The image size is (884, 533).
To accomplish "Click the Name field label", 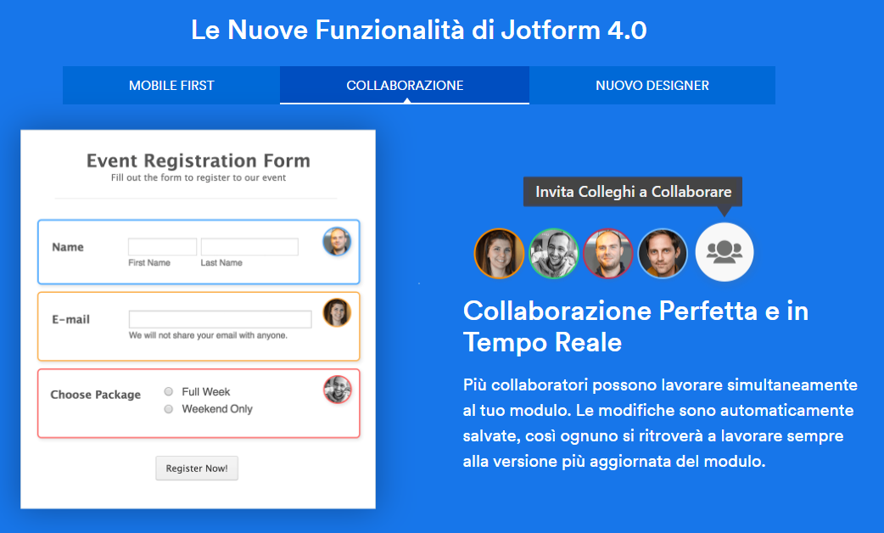I will tap(68, 247).
